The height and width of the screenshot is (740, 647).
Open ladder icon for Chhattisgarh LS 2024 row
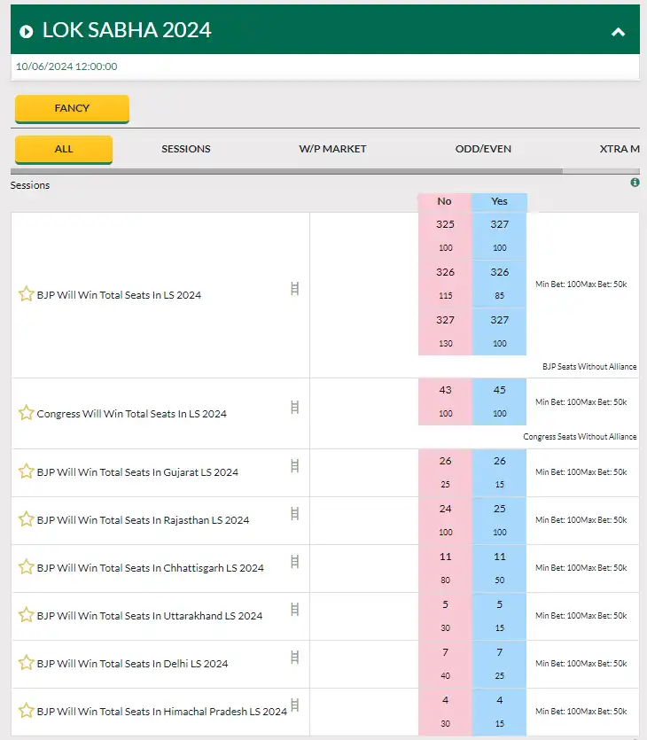(x=295, y=562)
